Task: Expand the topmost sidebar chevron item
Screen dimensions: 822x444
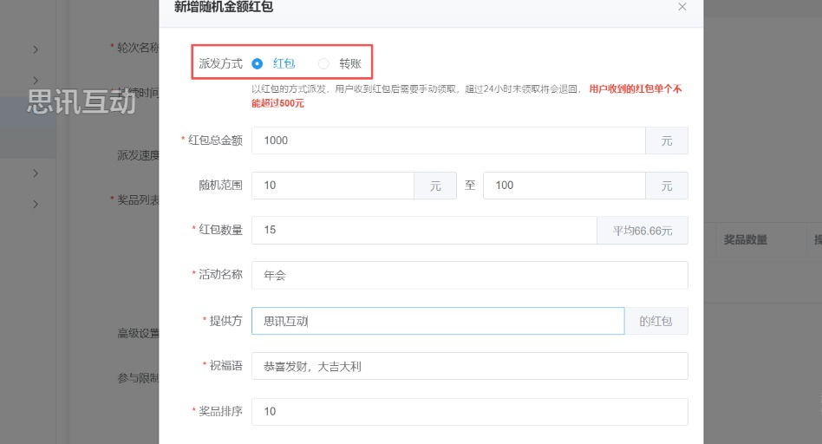Action: pos(36,49)
